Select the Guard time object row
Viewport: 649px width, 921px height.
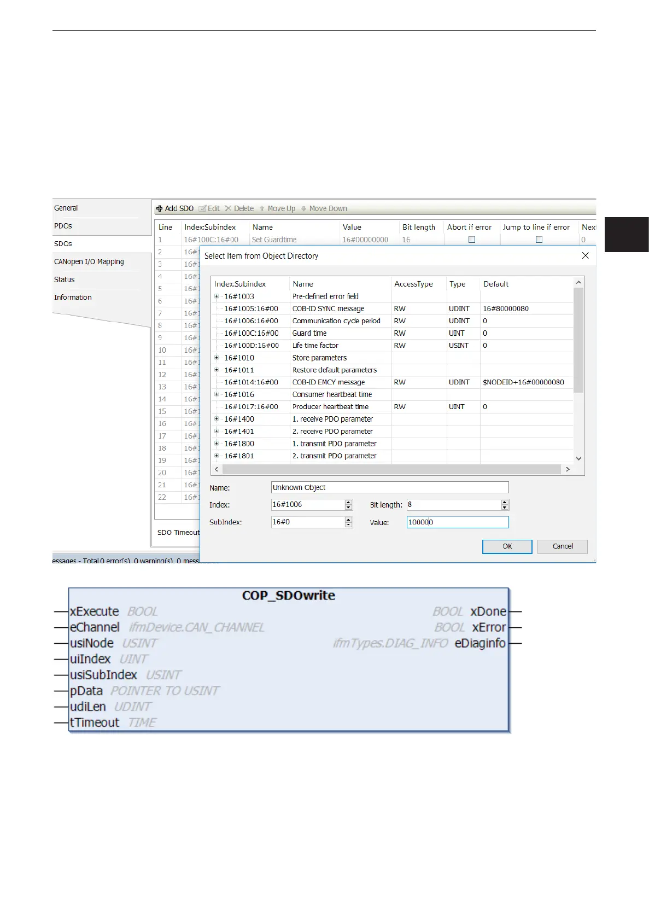pos(392,333)
